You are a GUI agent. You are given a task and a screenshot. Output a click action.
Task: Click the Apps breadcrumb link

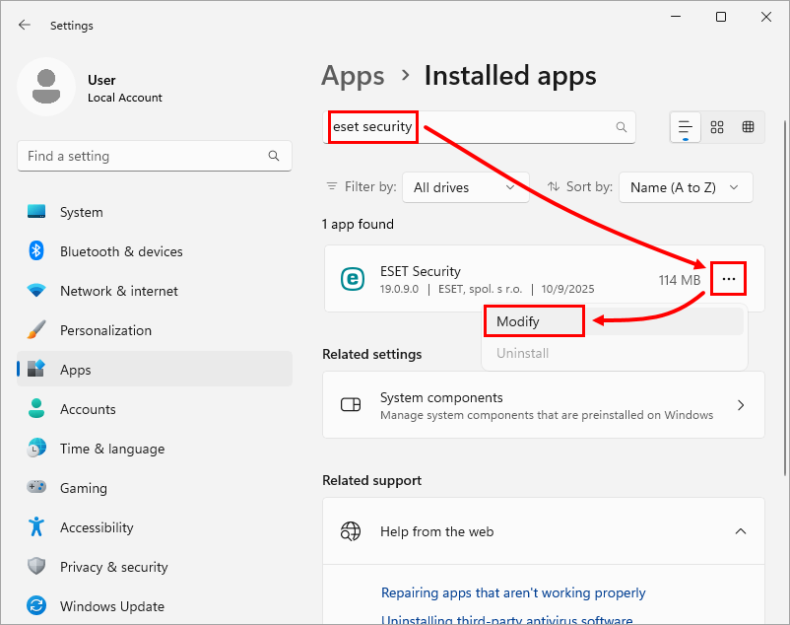coord(353,76)
